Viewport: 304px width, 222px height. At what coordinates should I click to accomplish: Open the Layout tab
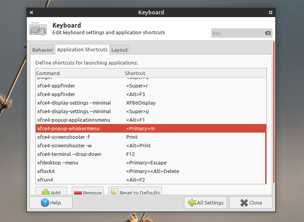120,50
